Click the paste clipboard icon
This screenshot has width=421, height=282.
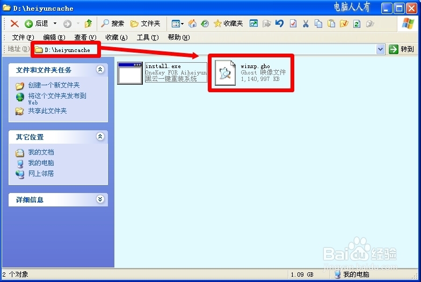click(x=331, y=24)
